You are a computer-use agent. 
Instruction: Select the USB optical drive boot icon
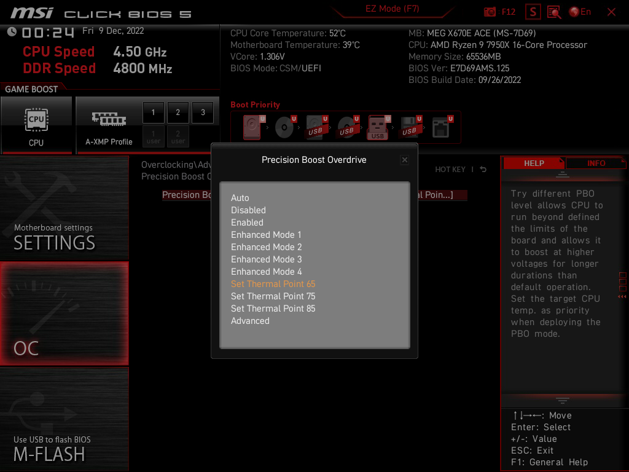coord(348,127)
